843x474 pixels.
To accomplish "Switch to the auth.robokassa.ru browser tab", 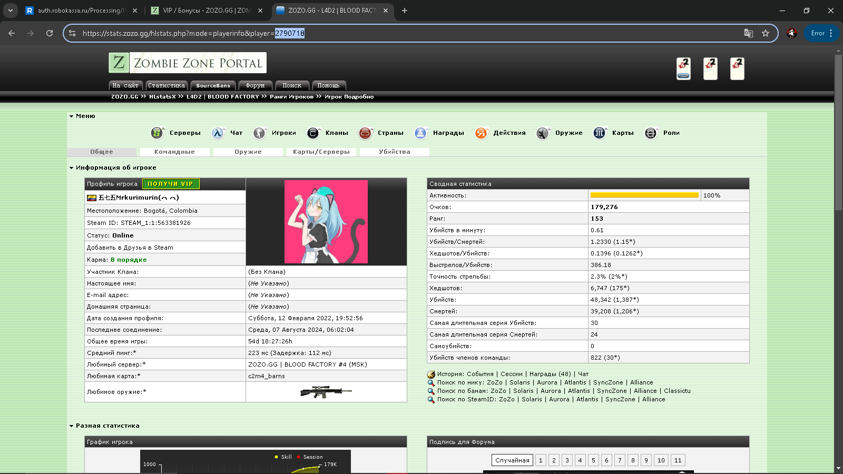I will [x=81, y=11].
